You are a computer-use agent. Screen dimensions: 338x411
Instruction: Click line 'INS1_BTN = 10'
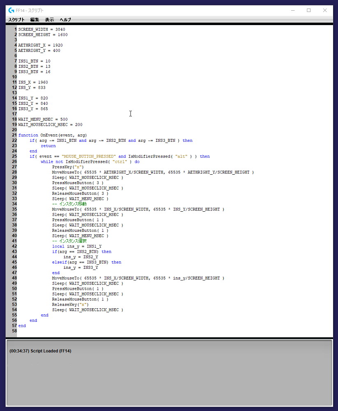pos(34,61)
